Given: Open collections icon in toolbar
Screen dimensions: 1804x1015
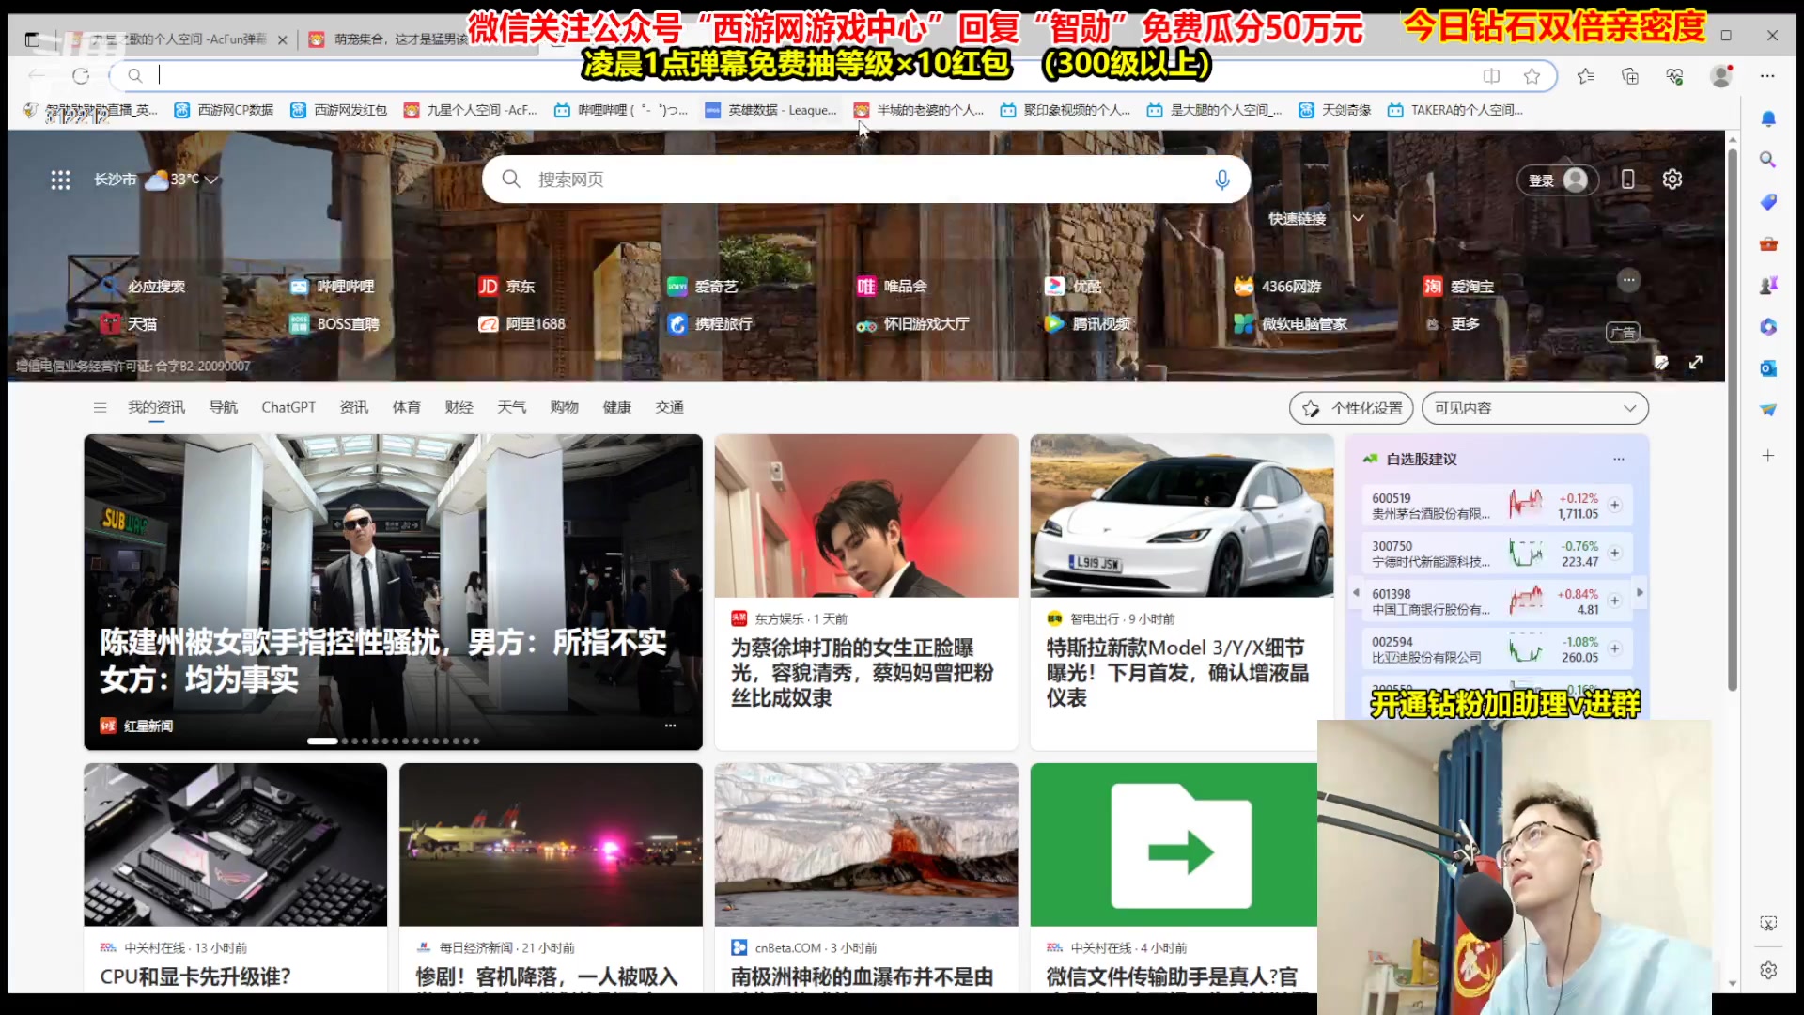Looking at the screenshot, I should tap(1630, 76).
